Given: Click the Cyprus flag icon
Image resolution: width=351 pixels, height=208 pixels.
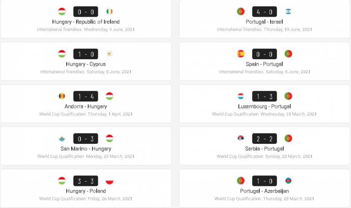Looking at the screenshot, I should (x=110, y=54).
